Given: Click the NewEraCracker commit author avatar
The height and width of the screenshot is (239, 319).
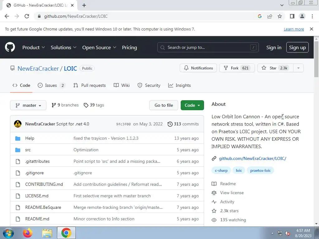Looking at the screenshot, I should point(18,124).
